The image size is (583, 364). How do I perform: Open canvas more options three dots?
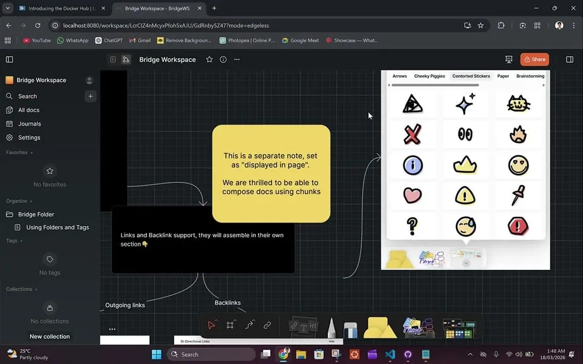pyautogui.click(x=112, y=329)
